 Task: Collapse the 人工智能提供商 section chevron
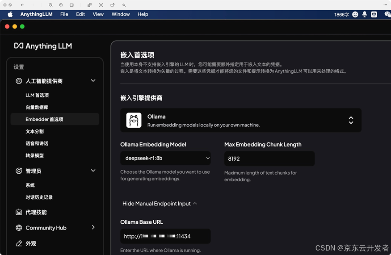[93, 80]
